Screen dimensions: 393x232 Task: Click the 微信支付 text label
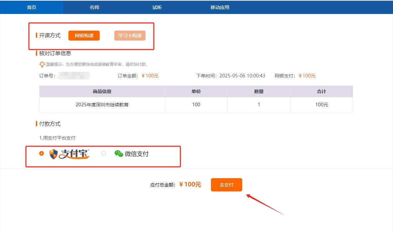coord(137,154)
